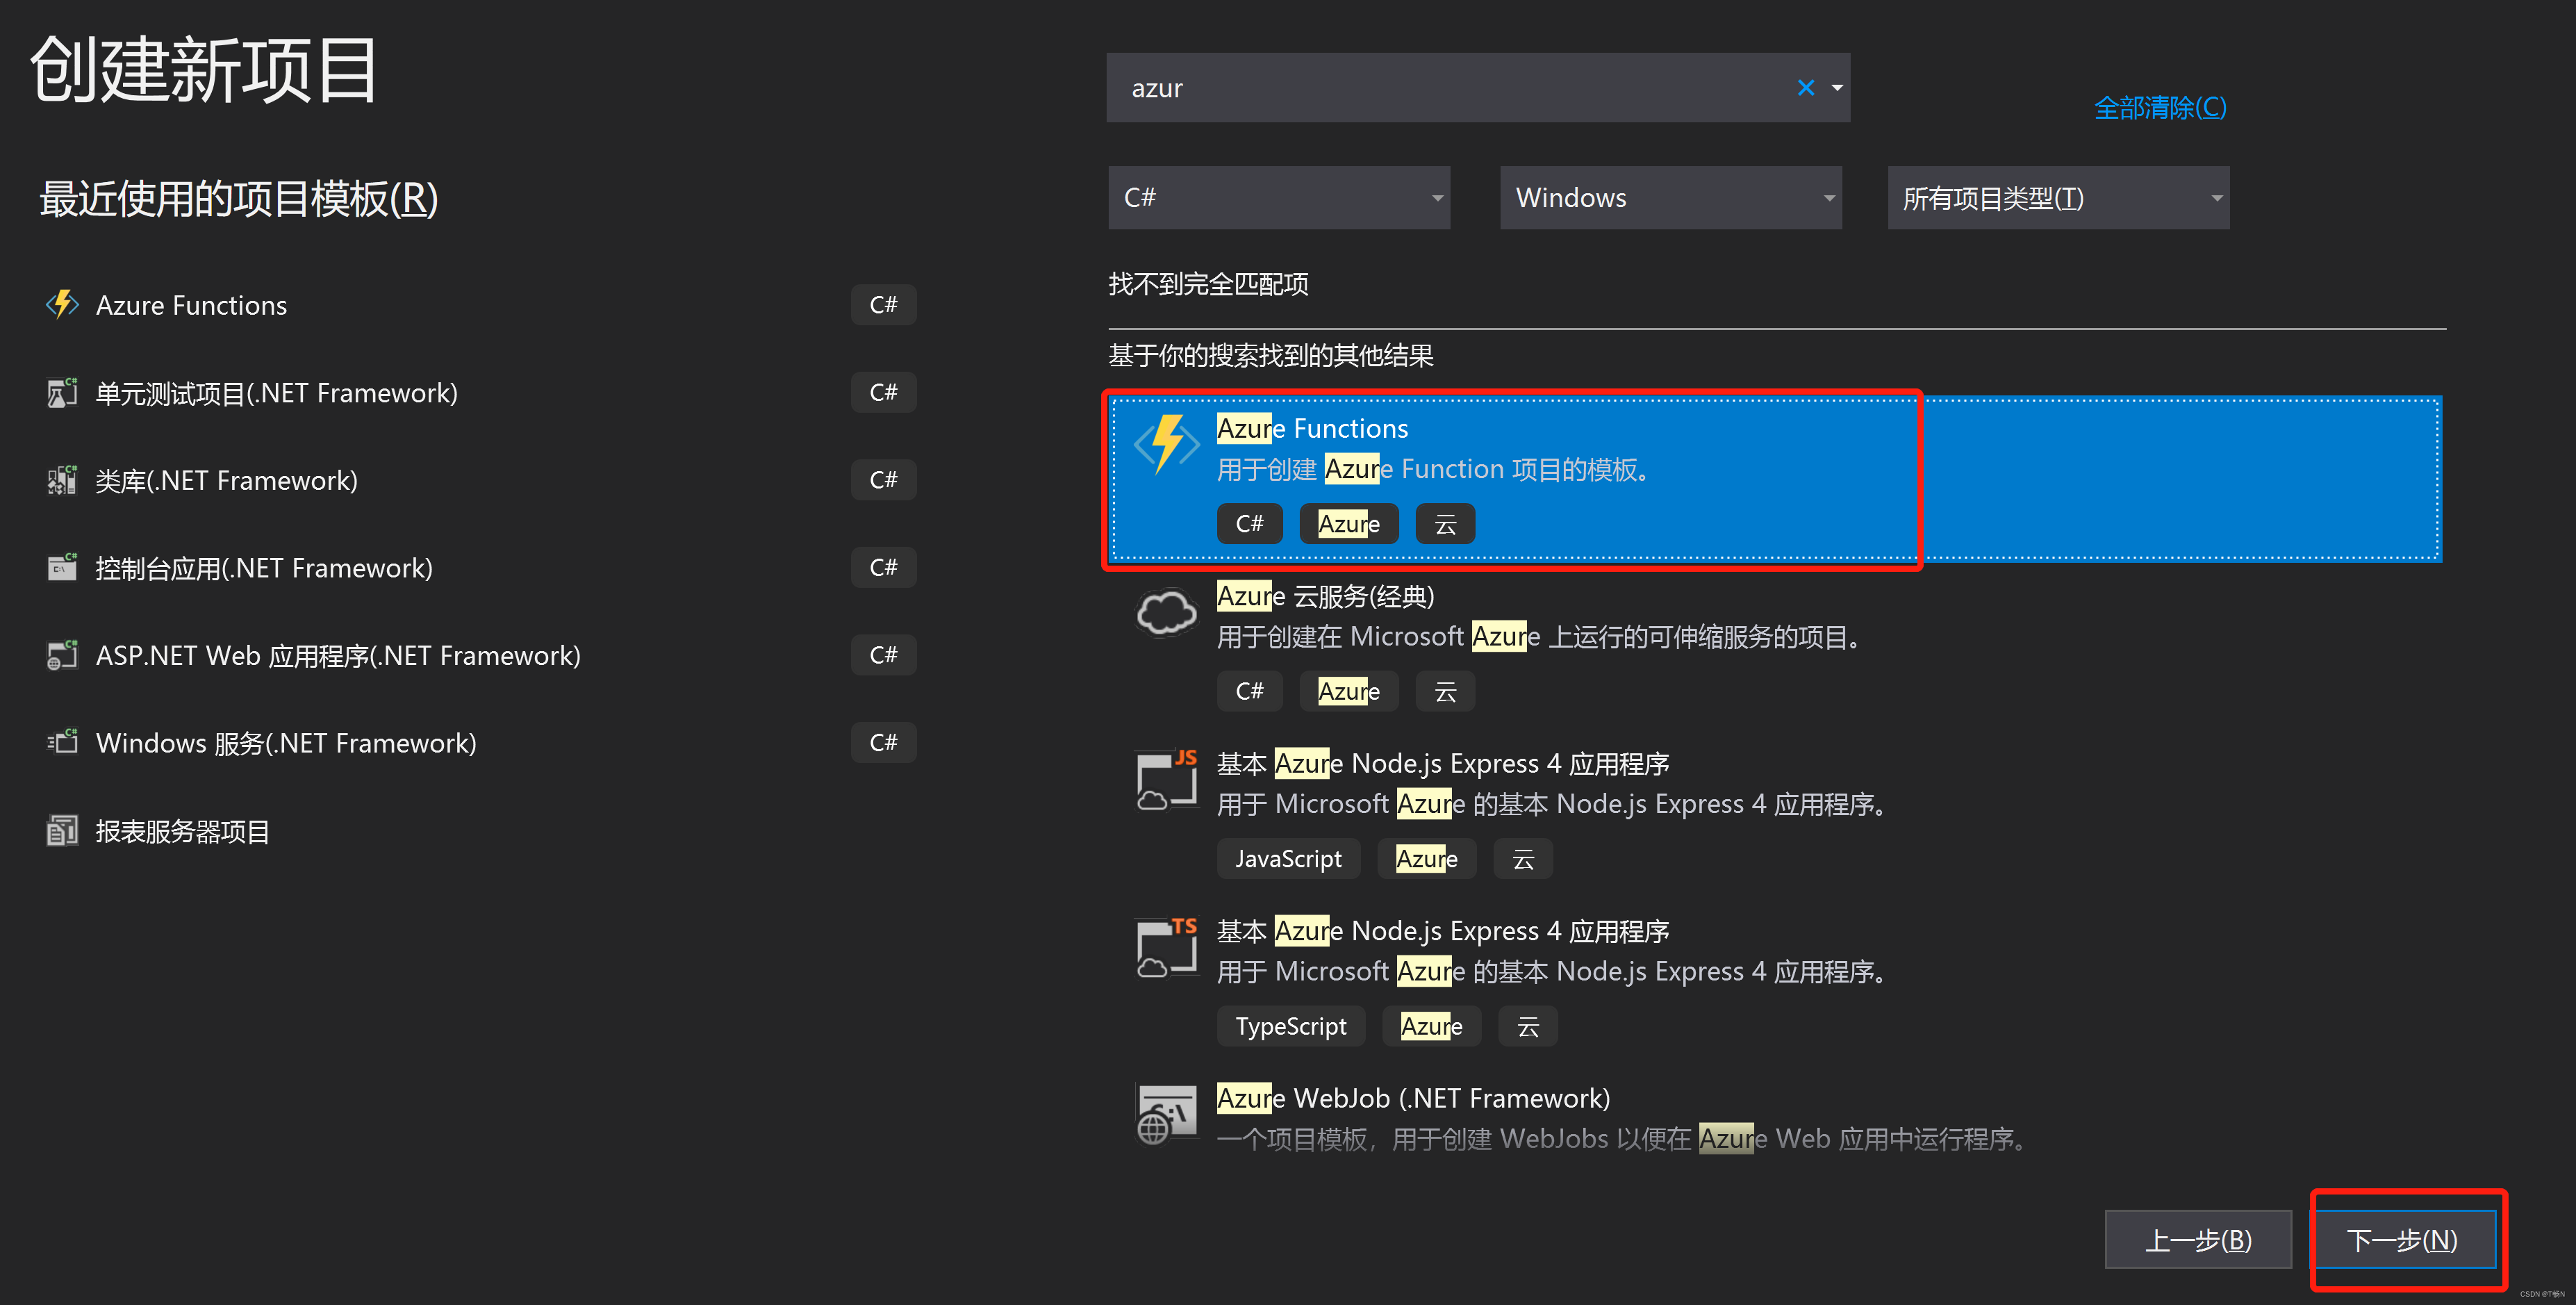Click the JS Node.js Express 4 template icon

1166,780
